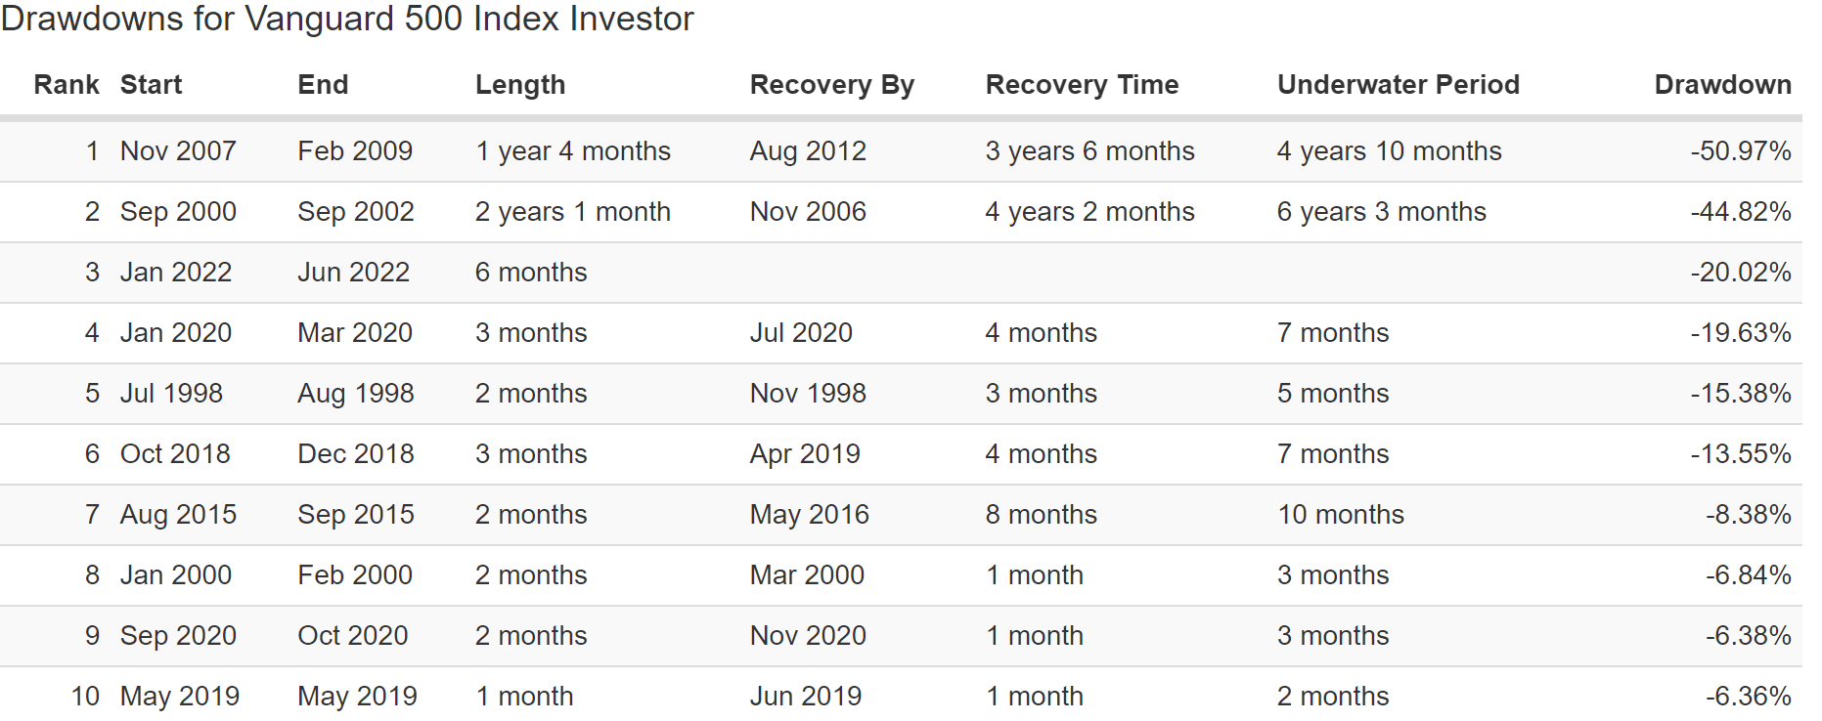Click the Underwater Period column header
This screenshot has height=721, width=1822.
point(1398,85)
